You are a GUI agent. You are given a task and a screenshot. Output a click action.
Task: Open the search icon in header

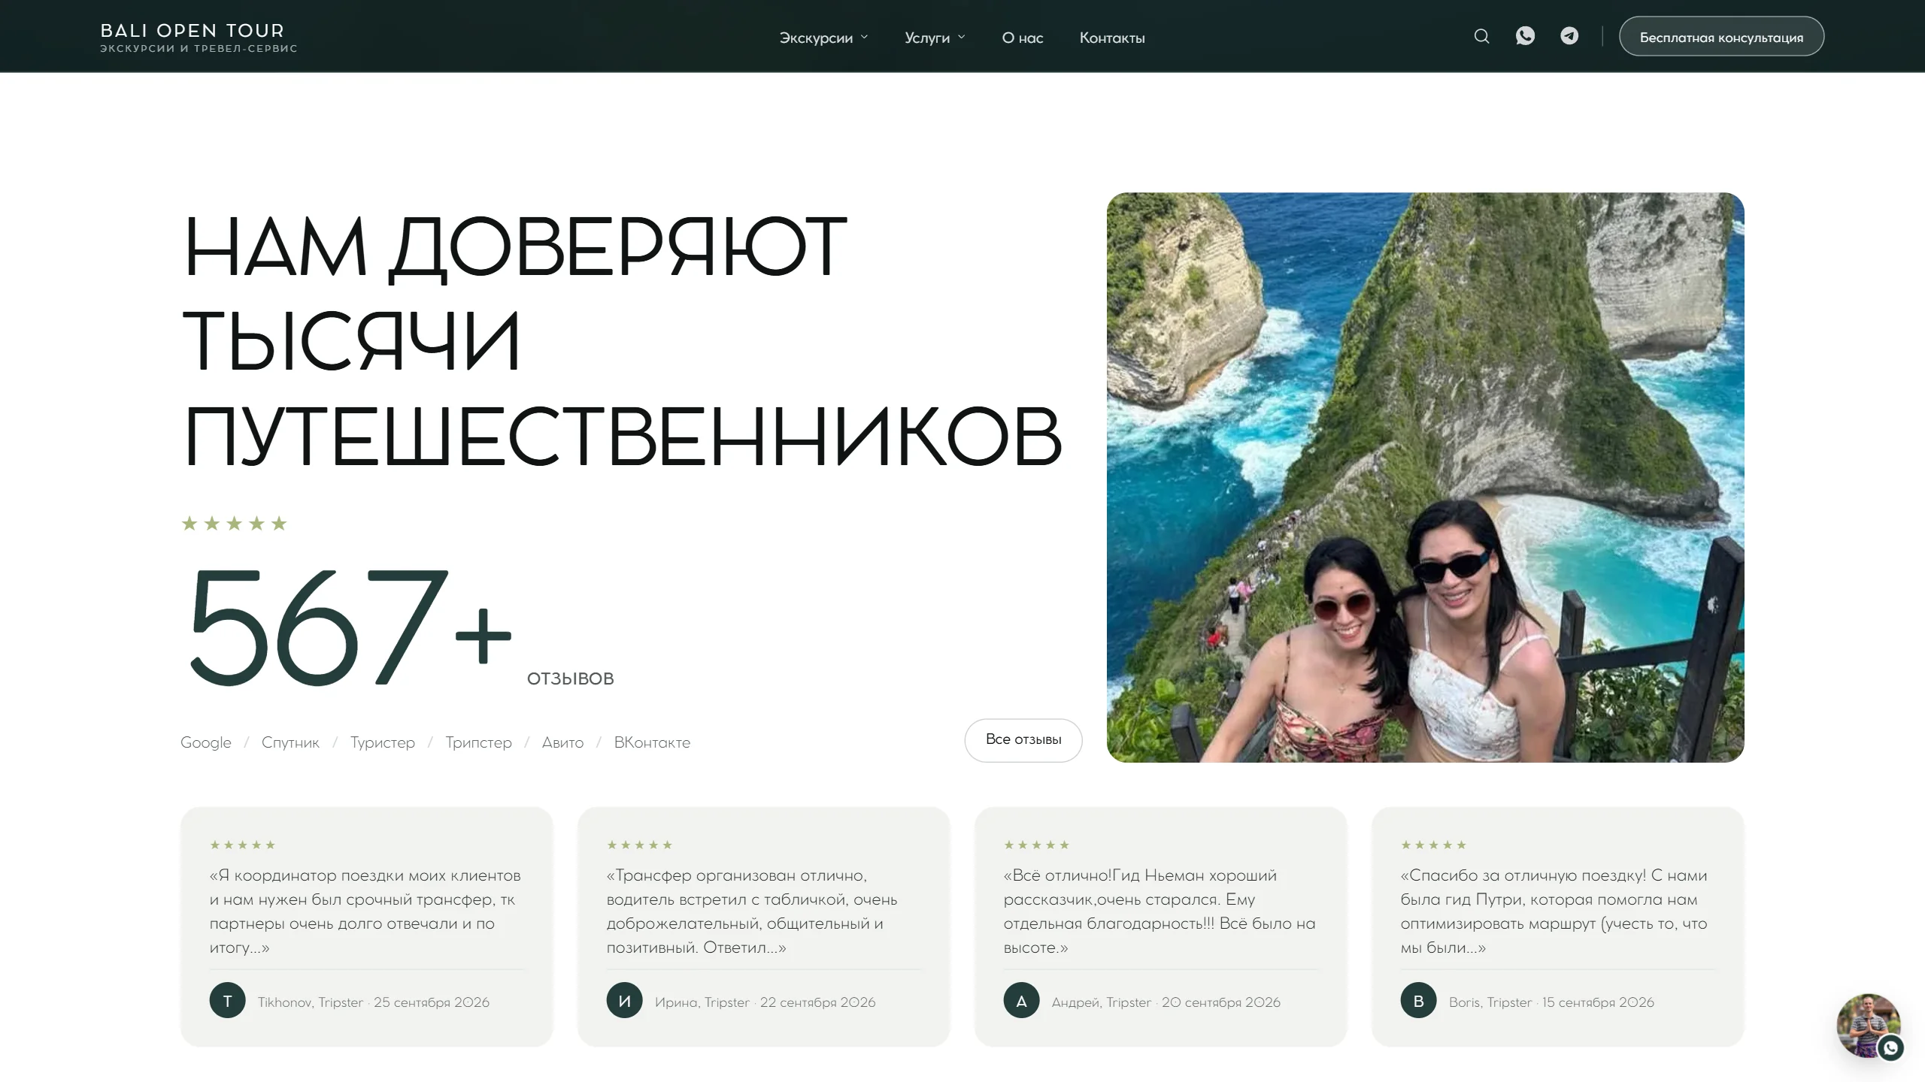[1481, 36]
